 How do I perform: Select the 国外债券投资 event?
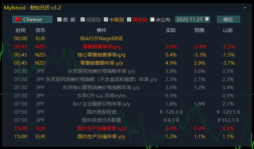(x=101, y=112)
